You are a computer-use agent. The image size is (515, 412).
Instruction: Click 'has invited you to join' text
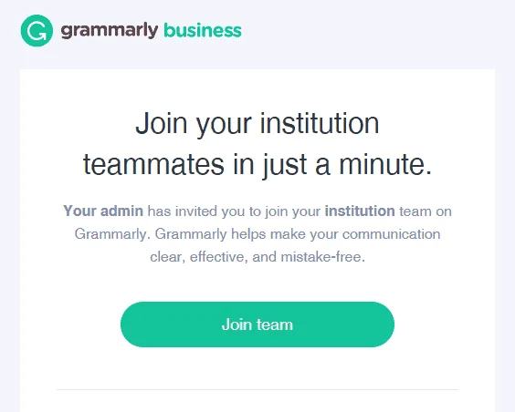[x=218, y=211]
